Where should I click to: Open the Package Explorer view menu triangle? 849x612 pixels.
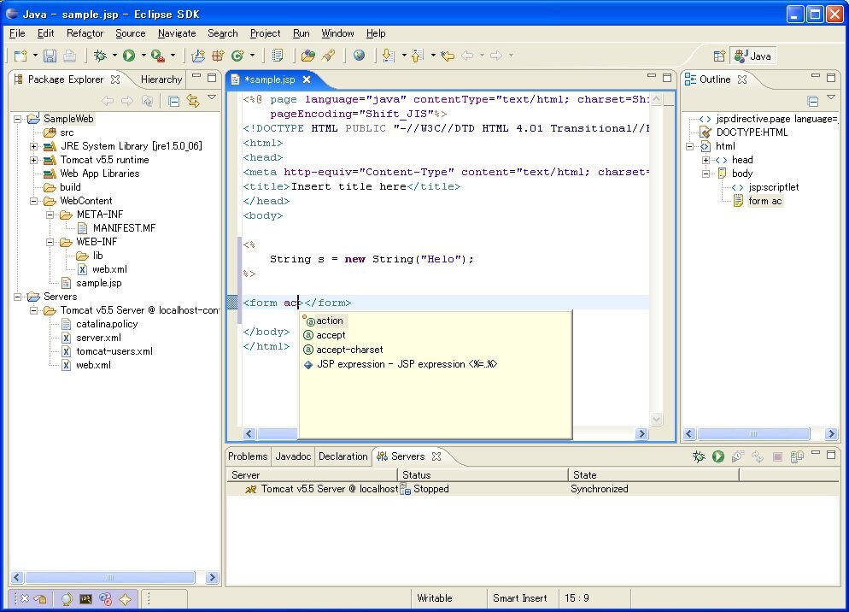pos(212,97)
